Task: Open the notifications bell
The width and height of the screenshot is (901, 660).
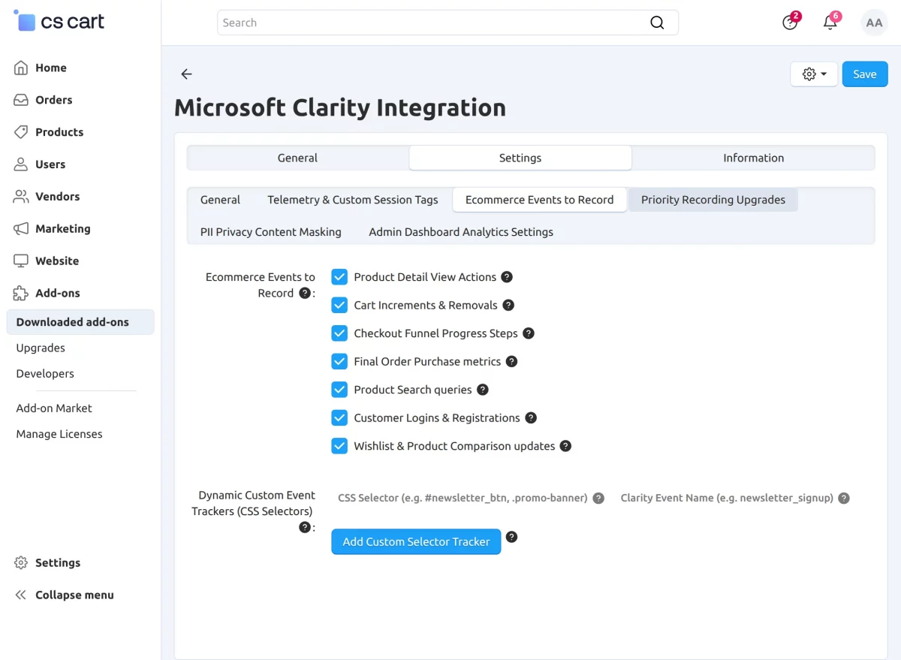Action: (x=830, y=23)
